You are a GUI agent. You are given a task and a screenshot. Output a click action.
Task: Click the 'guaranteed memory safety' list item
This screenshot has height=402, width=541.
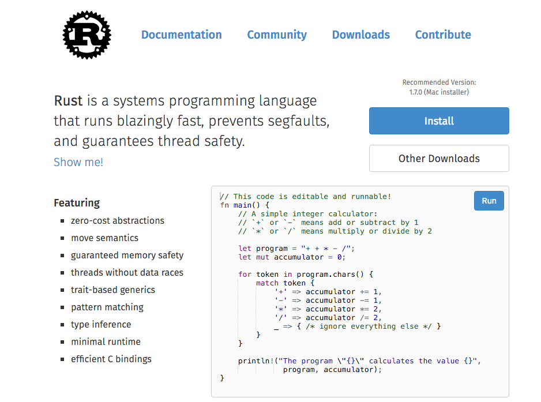click(x=127, y=255)
